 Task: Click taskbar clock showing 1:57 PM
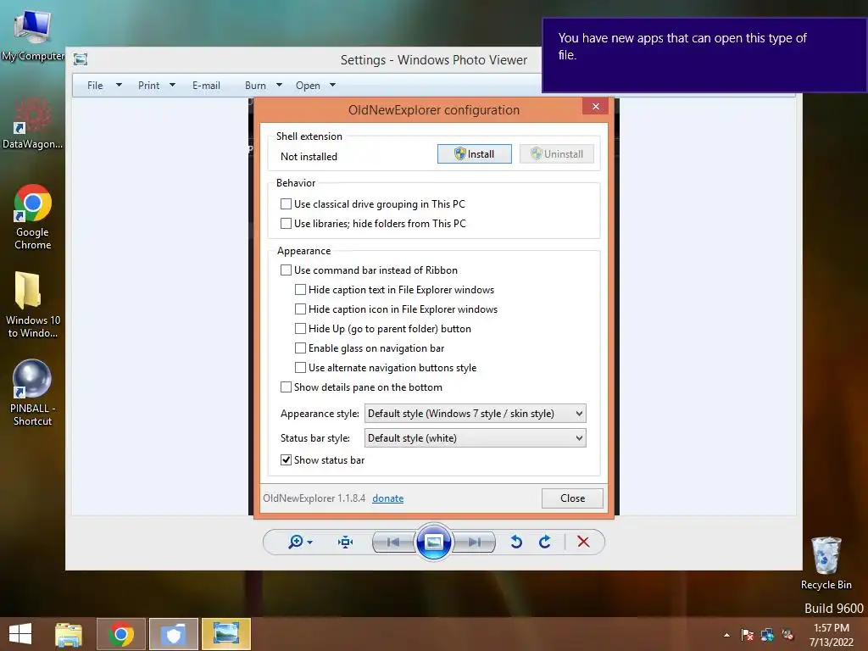pos(832,635)
